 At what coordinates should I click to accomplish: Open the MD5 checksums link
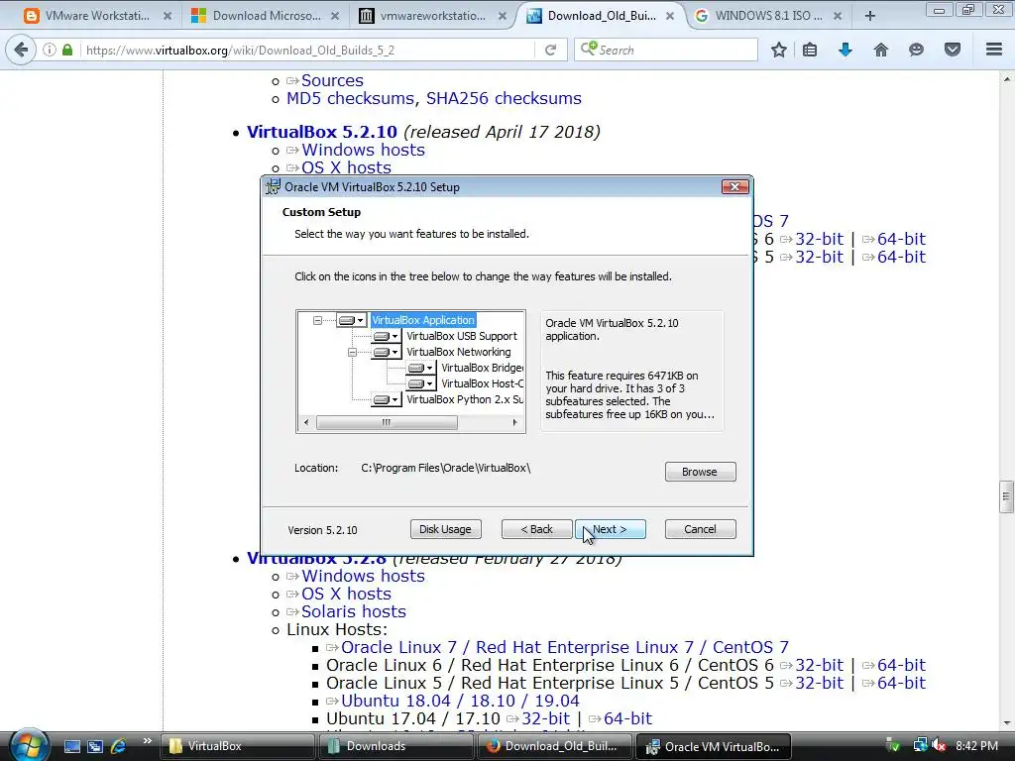pyautogui.click(x=350, y=98)
